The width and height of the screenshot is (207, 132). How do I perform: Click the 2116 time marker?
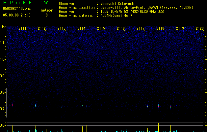tap(121, 28)
